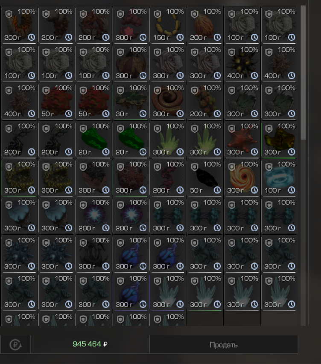The image size is (321, 364).
Task: Click the clock icon on the blue ring 100 г artifact
Action: pyautogui.click(x=292, y=190)
